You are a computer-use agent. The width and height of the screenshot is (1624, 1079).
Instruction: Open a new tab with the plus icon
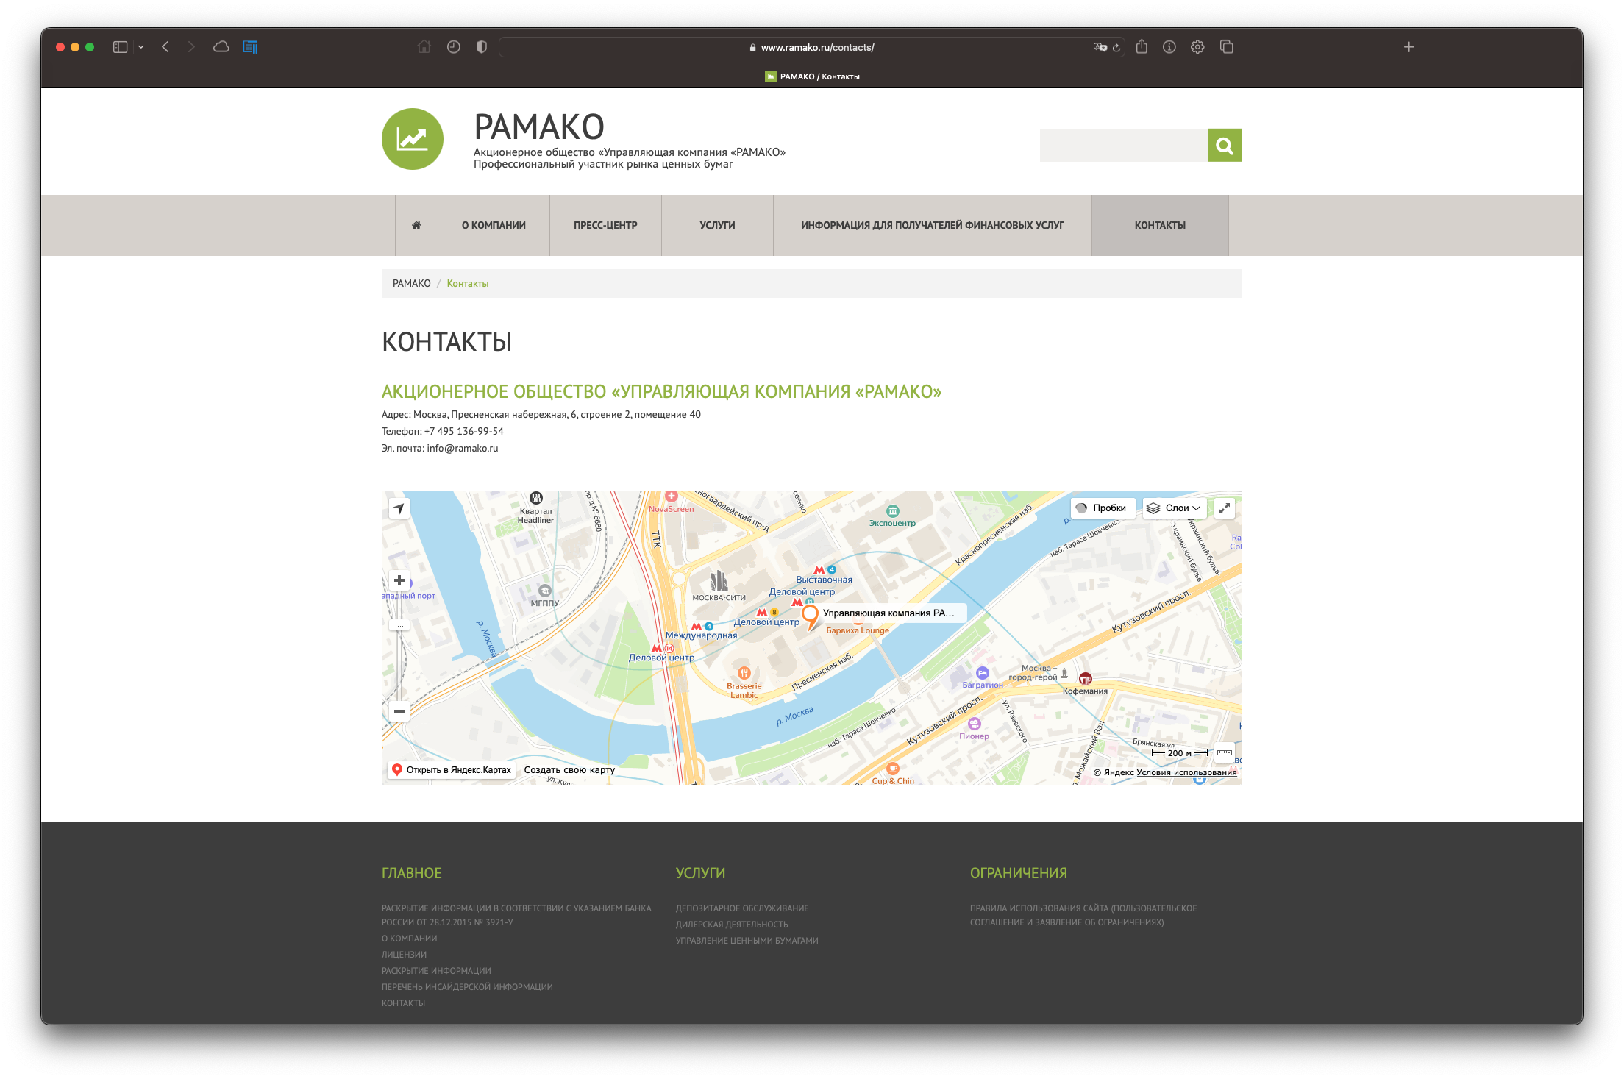click(1408, 47)
